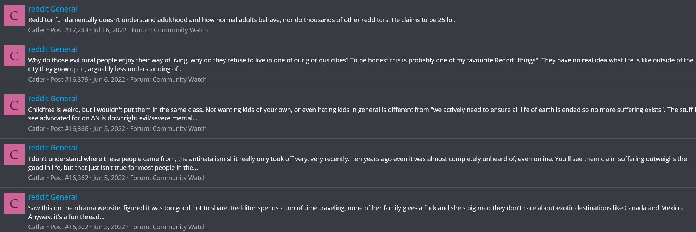Open the reddit General title above the rdrama post
This screenshot has height=232, width=696.
tap(52, 197)
